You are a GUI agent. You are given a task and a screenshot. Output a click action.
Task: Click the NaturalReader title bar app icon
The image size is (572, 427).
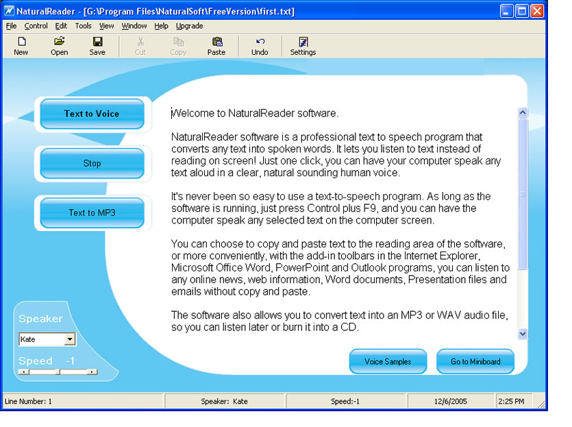point(9,11)
